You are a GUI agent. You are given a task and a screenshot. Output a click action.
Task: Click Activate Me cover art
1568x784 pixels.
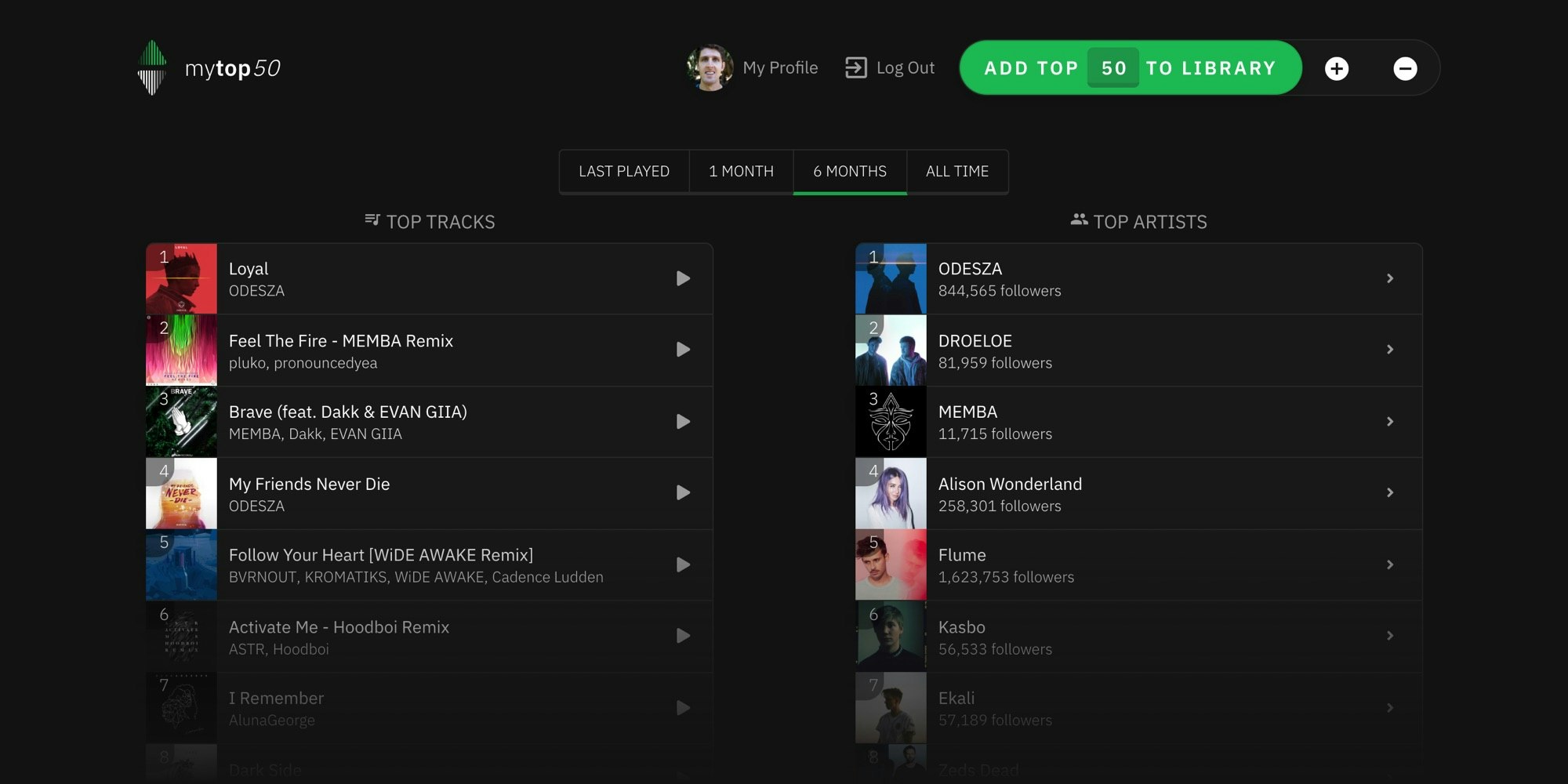pyautogui.click(x=181, y=636)
